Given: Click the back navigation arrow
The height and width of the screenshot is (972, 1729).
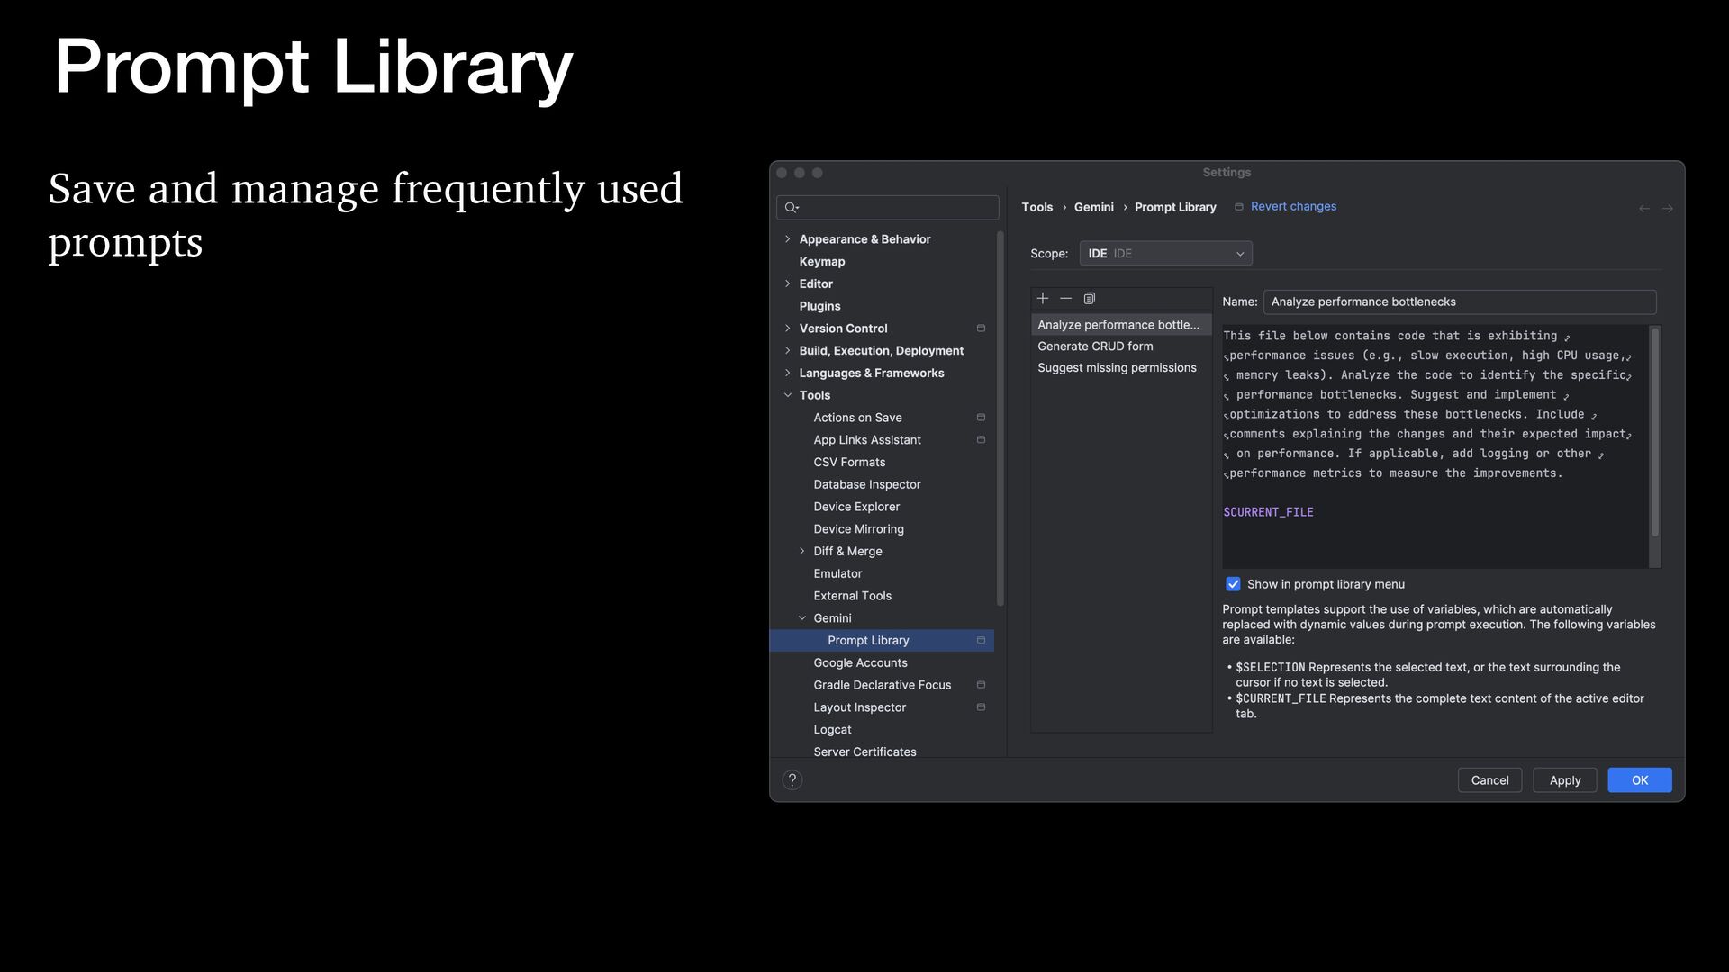Looking at the screenshot, I should (x=1644, y=208).
